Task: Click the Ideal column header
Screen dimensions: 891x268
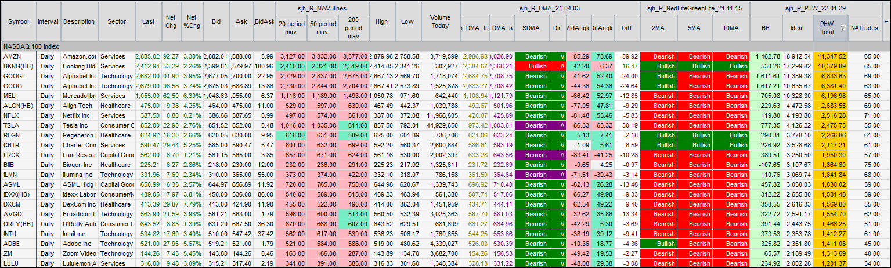Action: tap(797, 28)
